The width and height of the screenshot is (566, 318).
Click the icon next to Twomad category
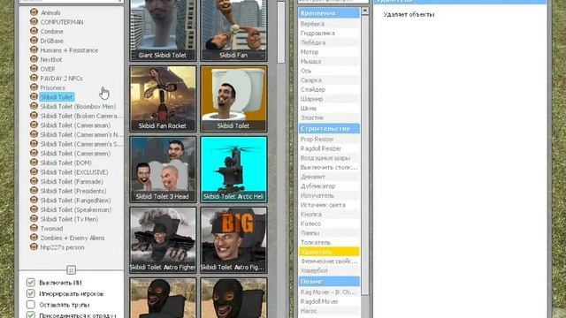[x=34, y=228]
